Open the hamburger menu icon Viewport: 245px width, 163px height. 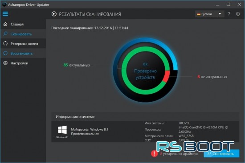pos(5,14)
